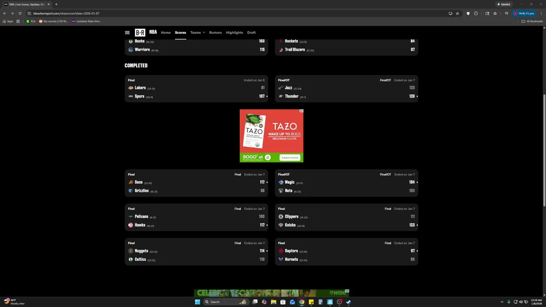Open Chrome three-dot menu
Screen dimensions: 546x307
[541, 13]
